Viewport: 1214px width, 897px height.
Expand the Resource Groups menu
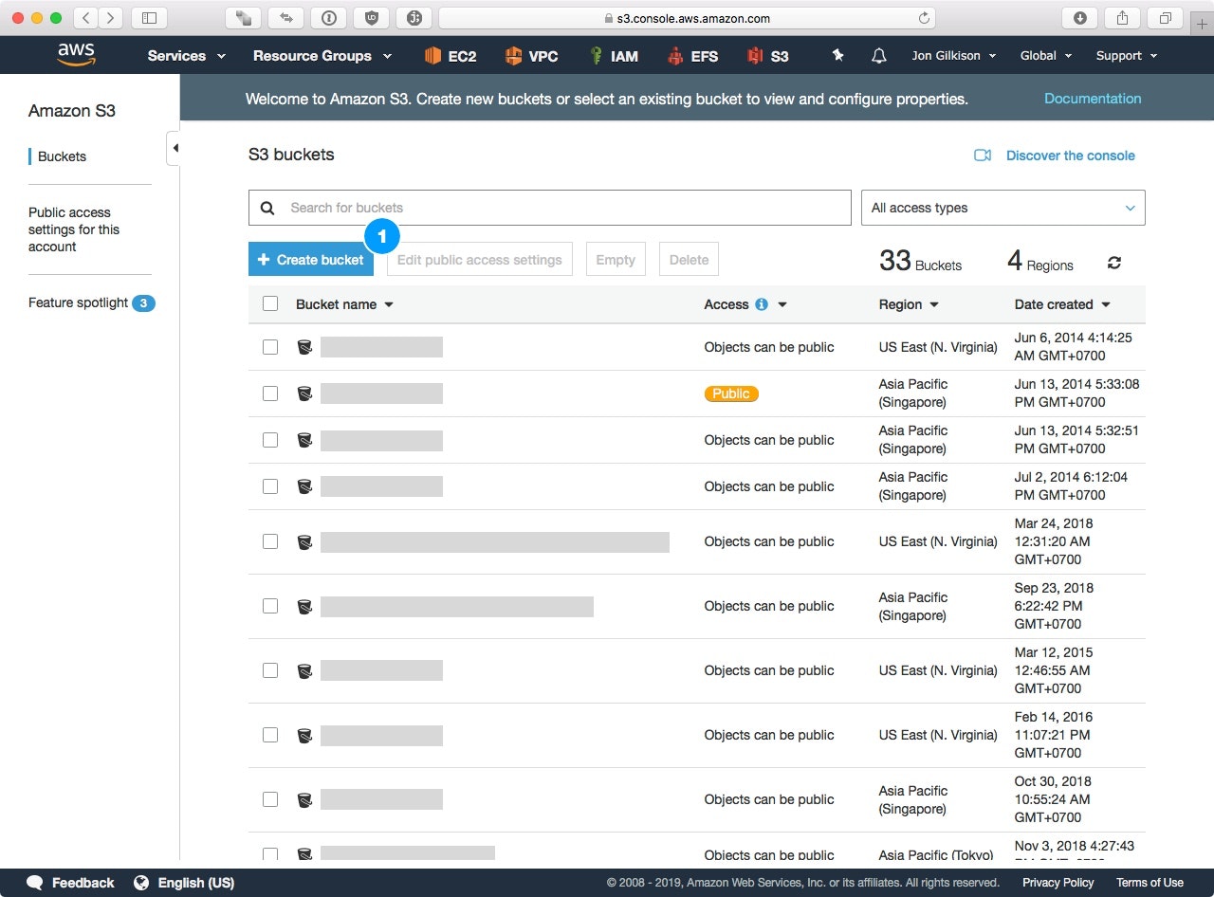pos(322,56)
